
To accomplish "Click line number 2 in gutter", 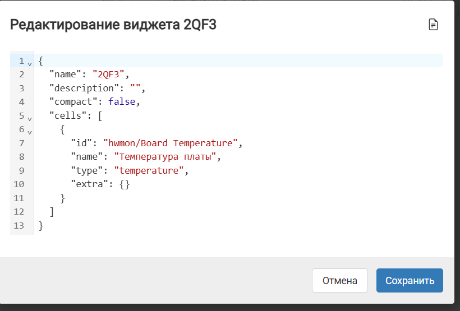I will (22, 75).
